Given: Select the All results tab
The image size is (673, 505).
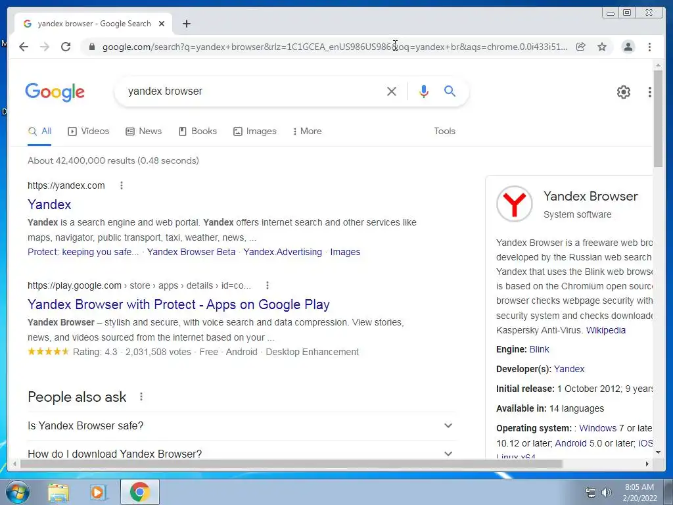Looking at the screenshot, I should tap(39, 132).
